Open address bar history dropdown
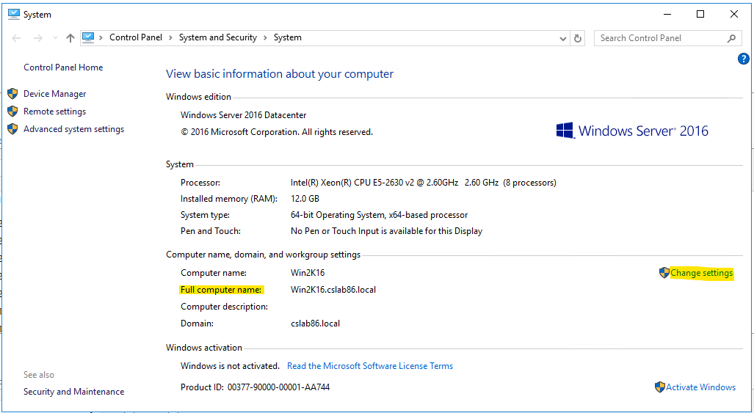The width and height of the screenshot is (754, 413). pos(563,38)
